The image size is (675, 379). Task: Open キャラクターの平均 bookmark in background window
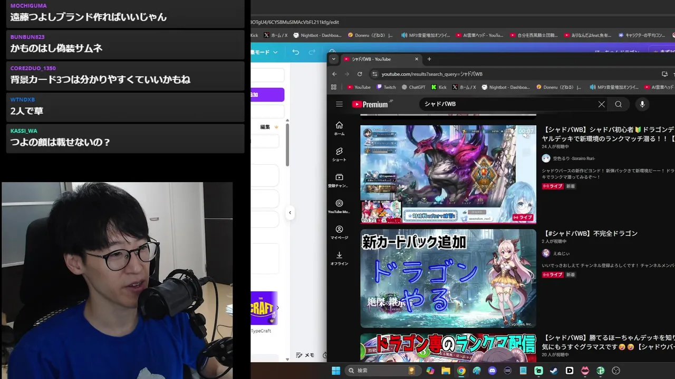pos(641,35)
